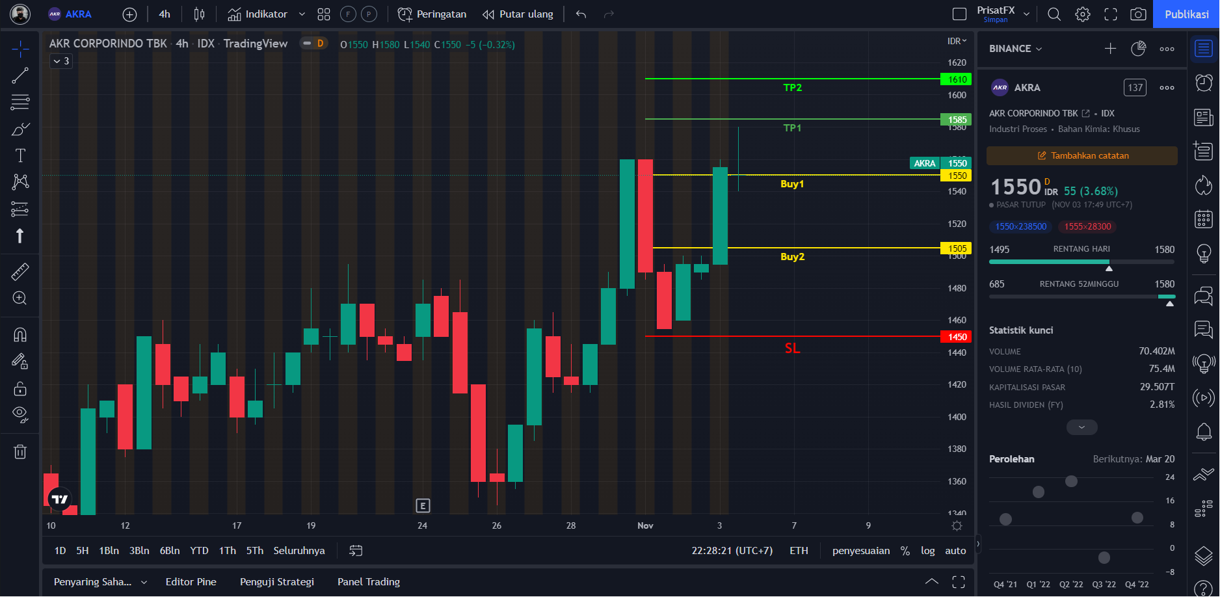Open indicator templates grid
1220x597 pixels.
point(324,14)
